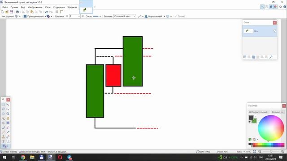Select the Zoom magnifier tool

(x=8, y=114)
